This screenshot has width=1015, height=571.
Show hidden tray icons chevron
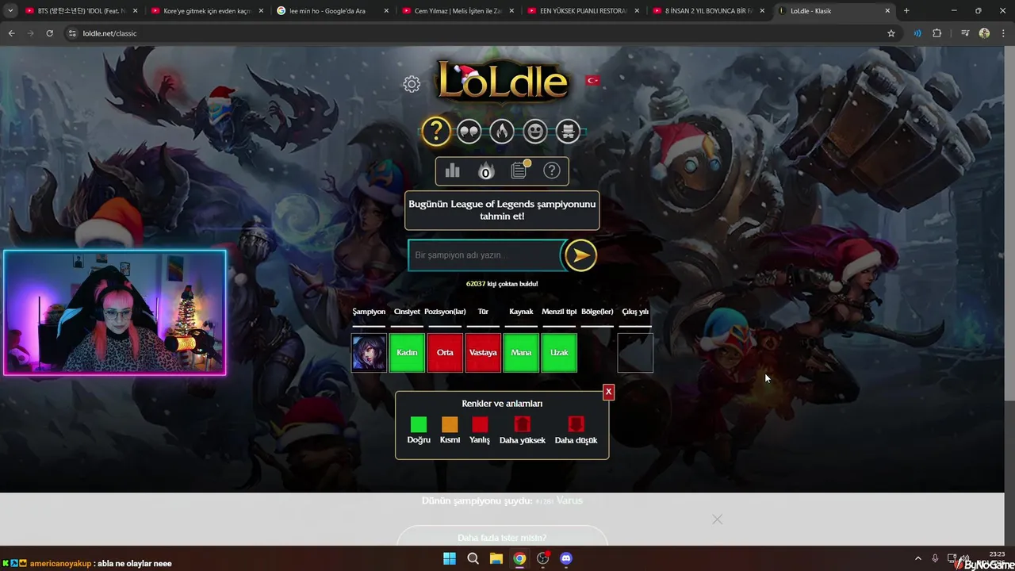917,558
